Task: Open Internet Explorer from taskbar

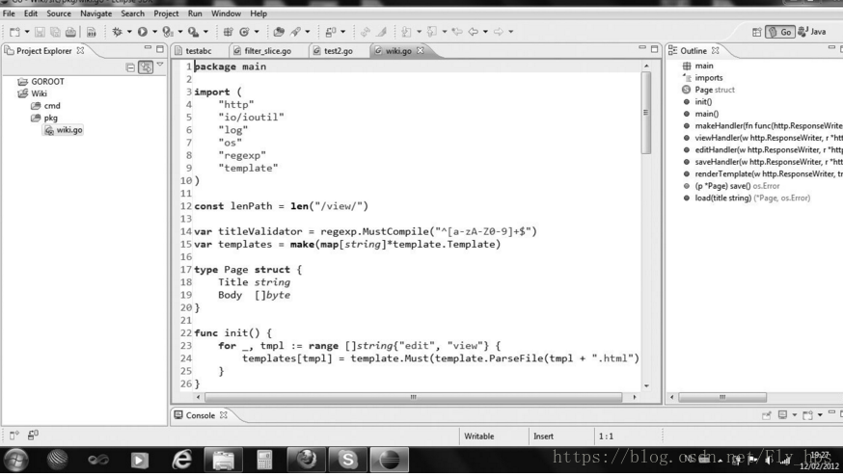Action: [181, 460]
